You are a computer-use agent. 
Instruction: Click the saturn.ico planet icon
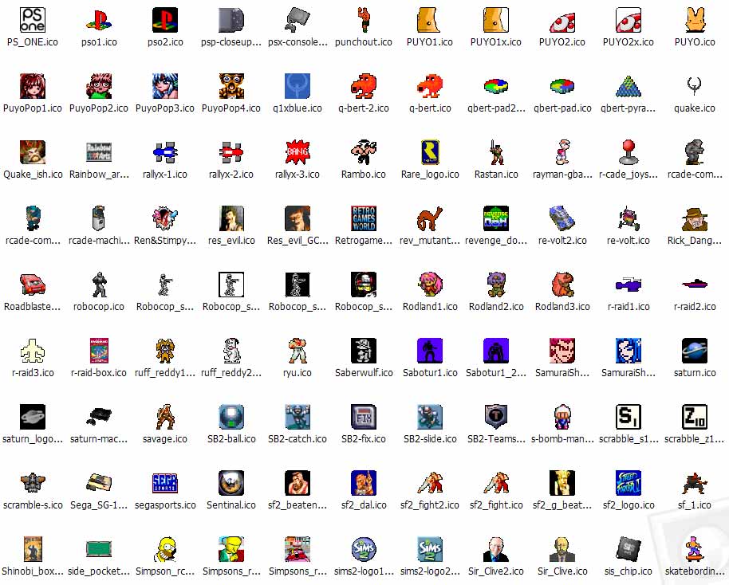pyautogui.click(x=695, y=351)
